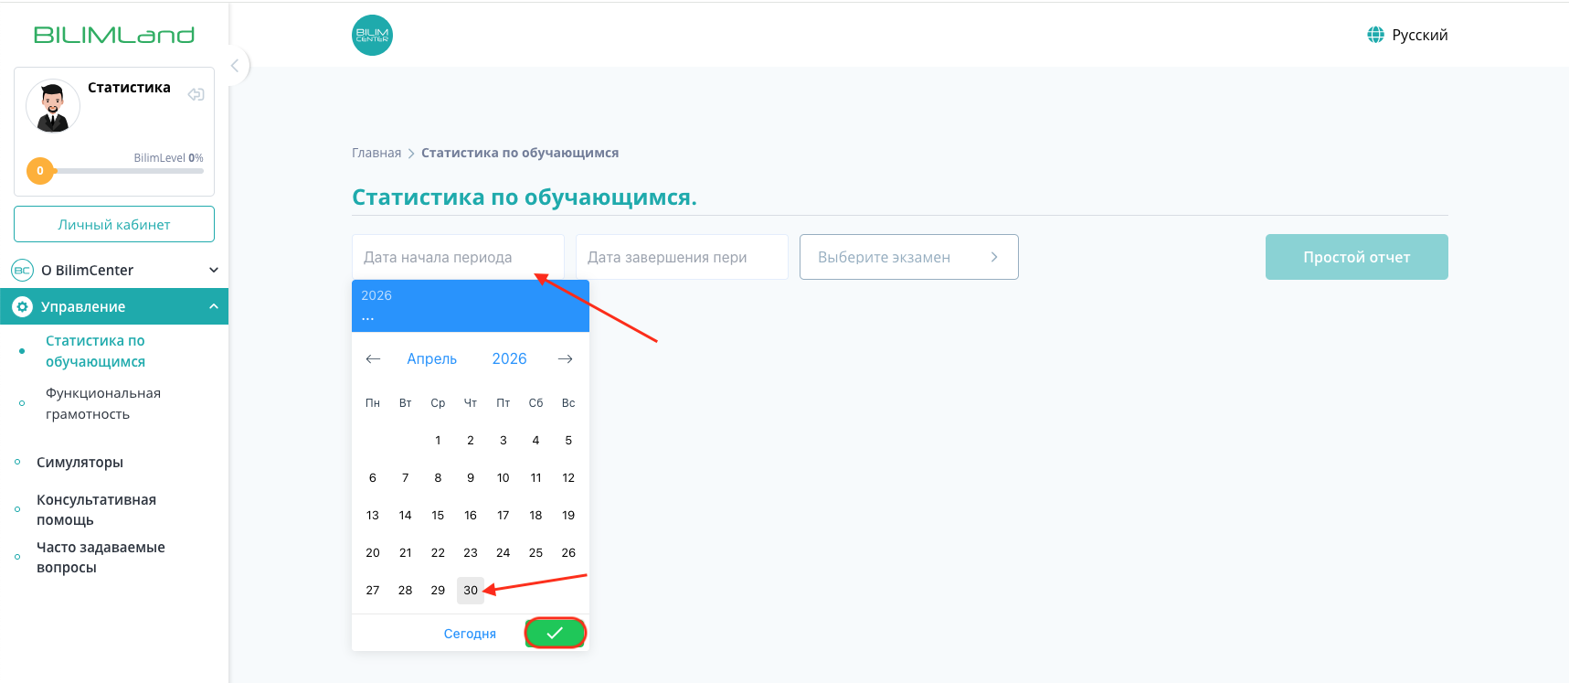
Task: Select day 24 in the calendar
Action: point(504,552)
